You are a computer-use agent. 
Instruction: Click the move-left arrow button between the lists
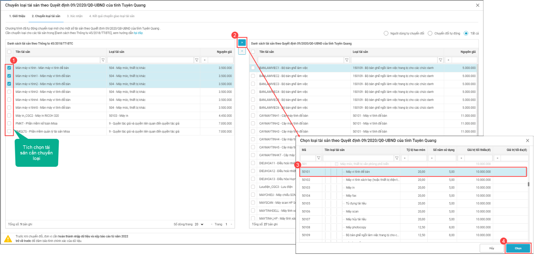(x=242, y=51)
